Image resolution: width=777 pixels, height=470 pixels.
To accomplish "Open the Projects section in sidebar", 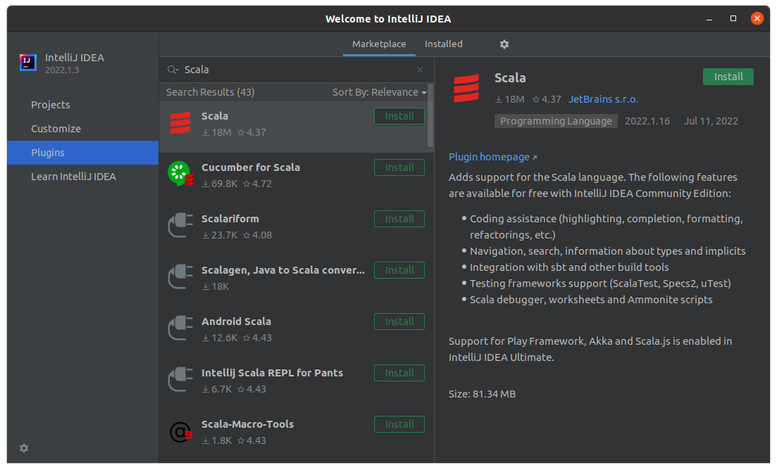I will (51, 105).
